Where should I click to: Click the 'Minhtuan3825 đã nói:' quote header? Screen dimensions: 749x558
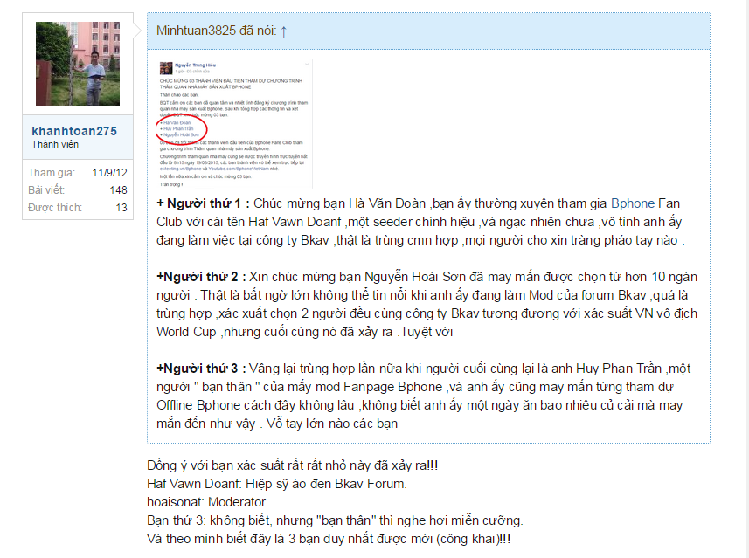click(x=217, y=31)
